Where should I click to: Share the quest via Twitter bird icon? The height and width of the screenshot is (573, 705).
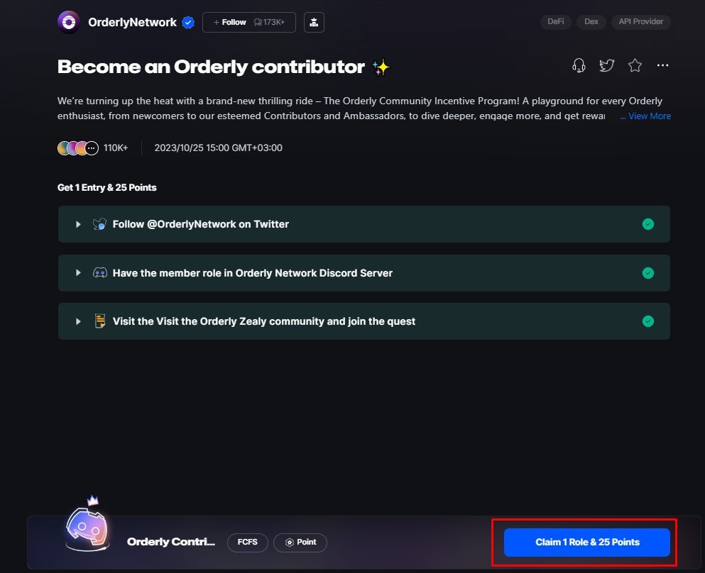[x=606, y=65]
